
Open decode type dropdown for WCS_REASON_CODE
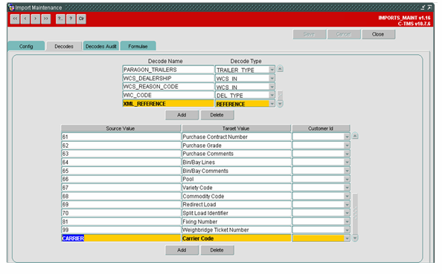pyautogui.click(x=272, y=87)
